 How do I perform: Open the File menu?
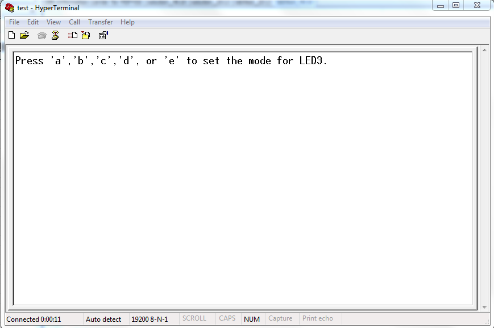tap(14, 22)
